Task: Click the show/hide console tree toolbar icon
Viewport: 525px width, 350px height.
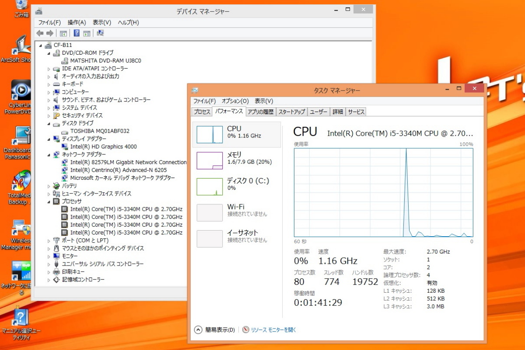Action: pyautogui.click(x=63, y=33)
